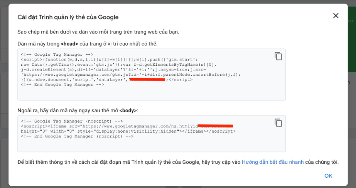Click inside the body noscript code box
The height and width of the screenshot is (188, 356).
click(152, 134)
